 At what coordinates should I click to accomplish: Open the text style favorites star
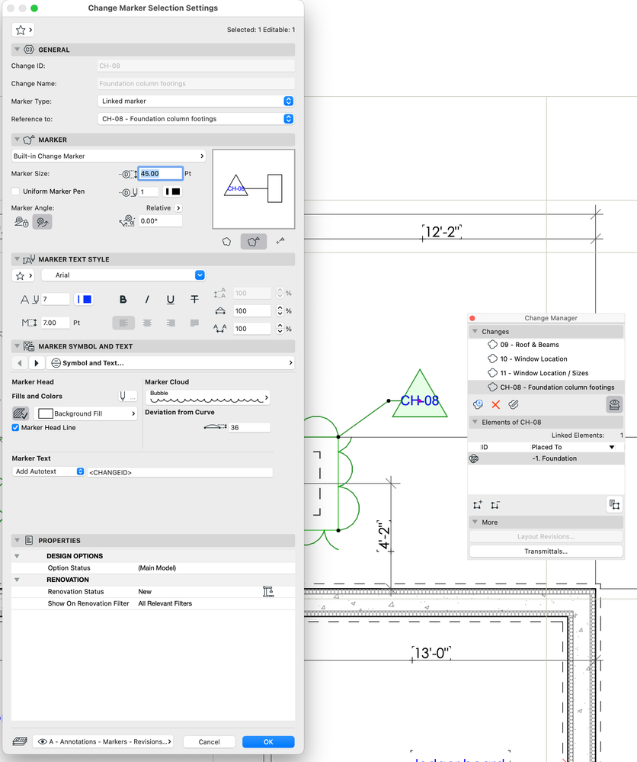click(23, 275)
